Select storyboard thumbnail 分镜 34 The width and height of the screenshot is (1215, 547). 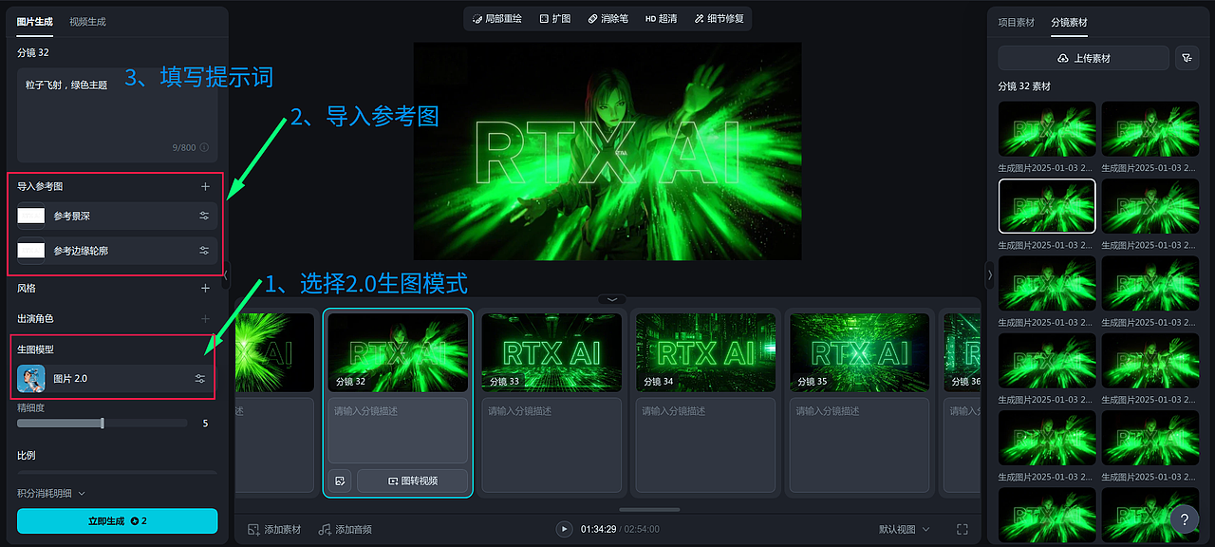point(705,352)
